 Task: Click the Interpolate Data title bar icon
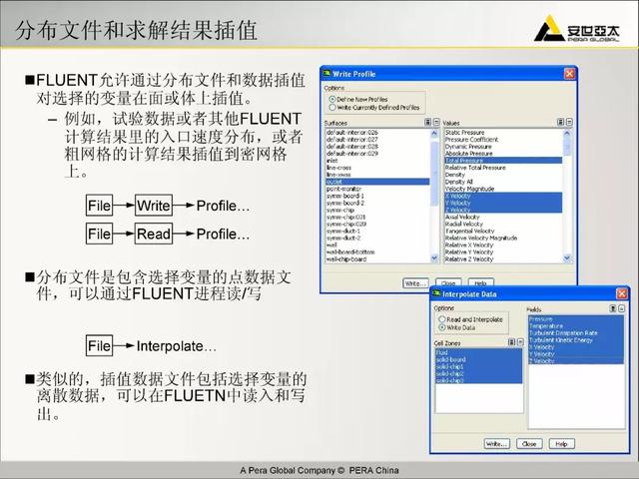(437, 293)
